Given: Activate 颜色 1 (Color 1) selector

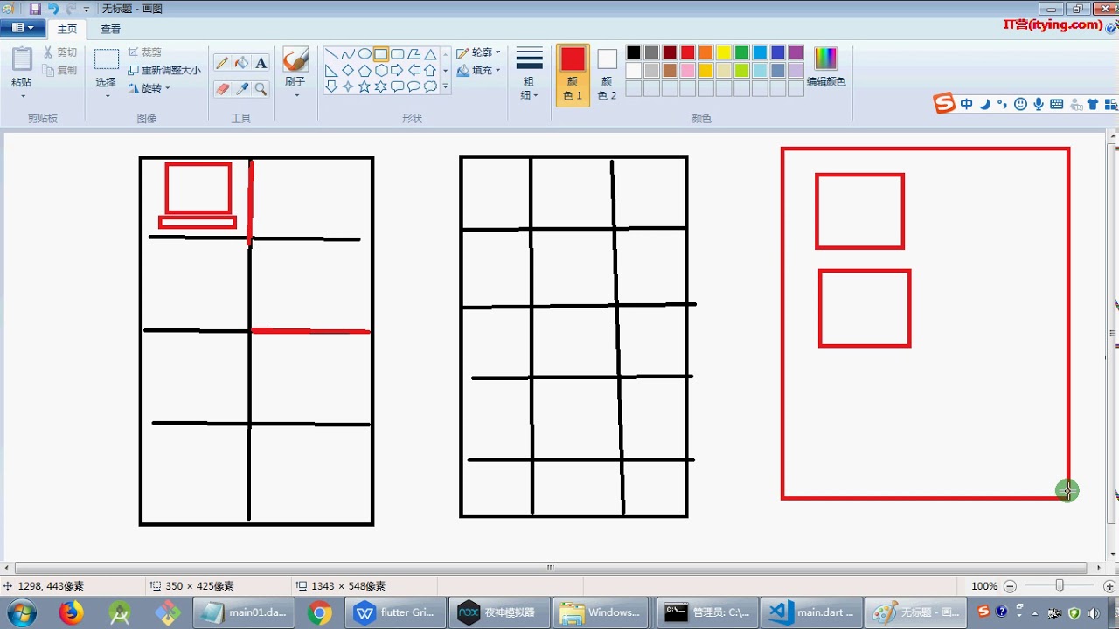Looking at the screenshot, I should [x=573, y=74].
